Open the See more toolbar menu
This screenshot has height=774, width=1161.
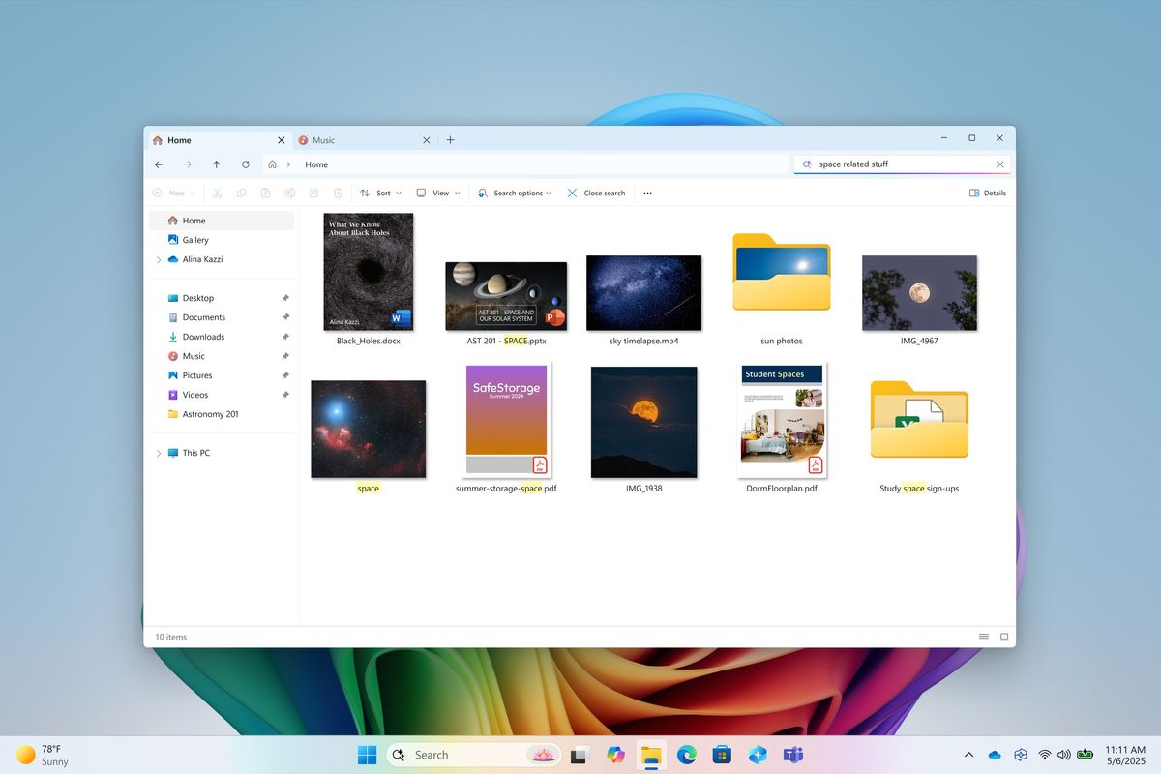pyautogui.click(x=646, y=193)
